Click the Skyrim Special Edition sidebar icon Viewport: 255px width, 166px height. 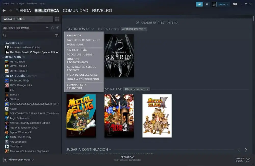pos(7,52)
